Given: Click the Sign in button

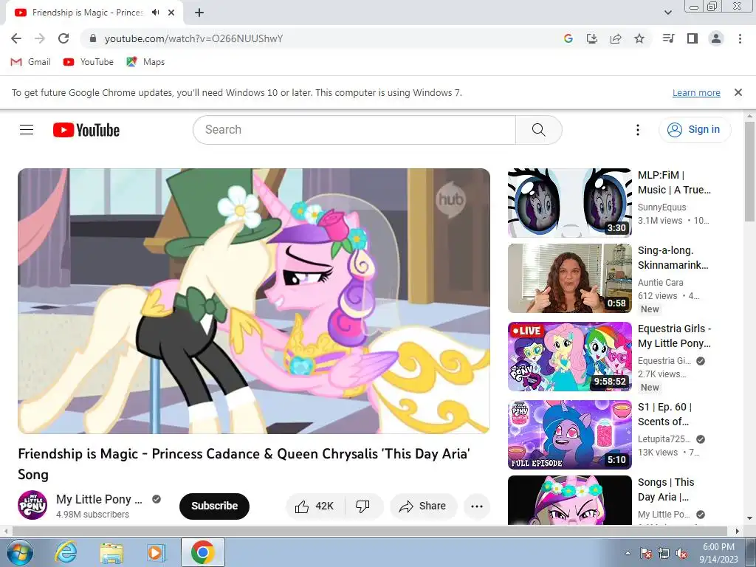Looking at the screenshot, I should 695,130.
